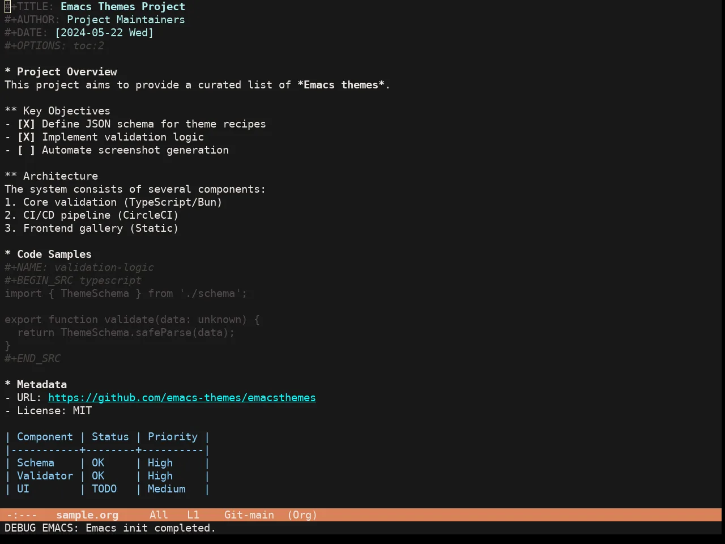Collapse the Metadata heading
This screenshot has width=725, height=544.
click(36, 385)
